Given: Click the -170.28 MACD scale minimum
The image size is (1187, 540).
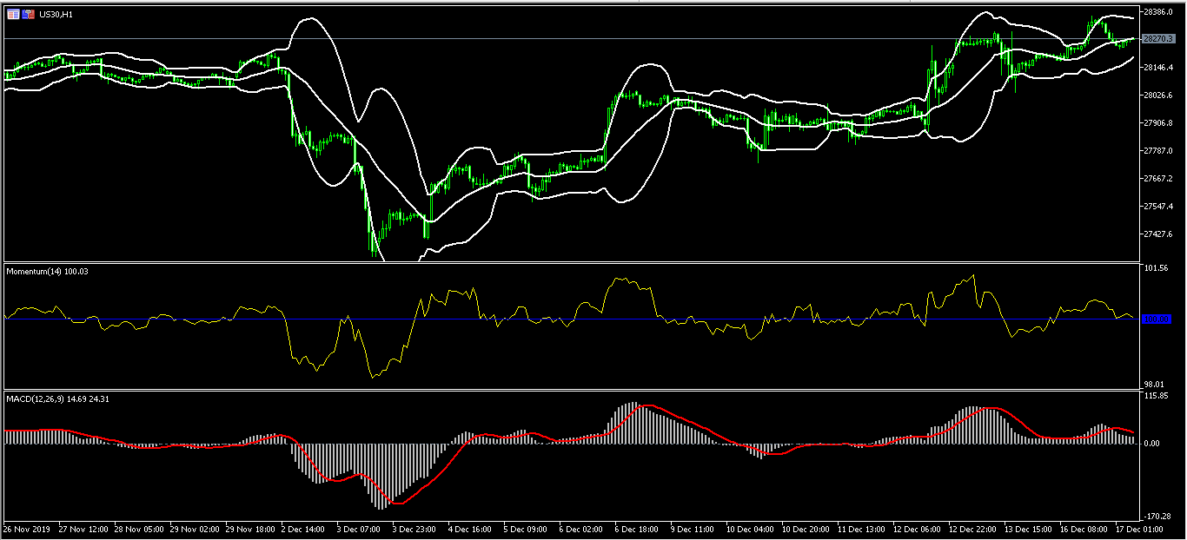Looking at the screenshot, I should [x=1157, y=516].
